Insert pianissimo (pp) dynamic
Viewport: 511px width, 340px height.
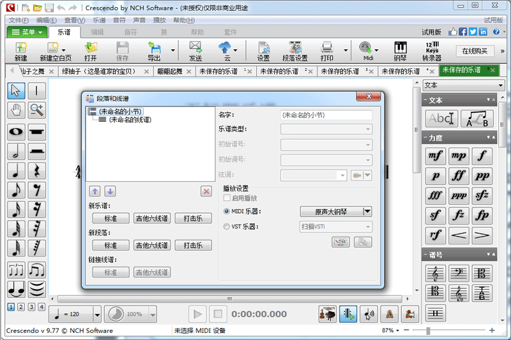click(x=482, y=175)
